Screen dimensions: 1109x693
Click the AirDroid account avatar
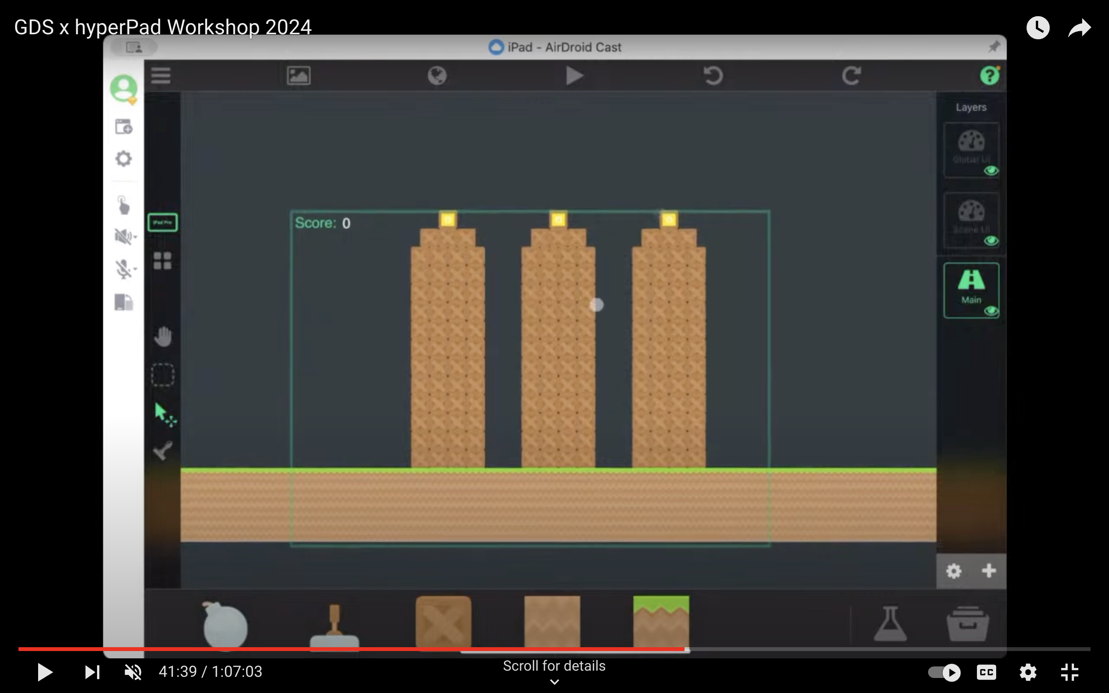click(123, 89)
